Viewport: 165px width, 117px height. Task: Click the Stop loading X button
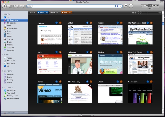[x=22, y=6]
